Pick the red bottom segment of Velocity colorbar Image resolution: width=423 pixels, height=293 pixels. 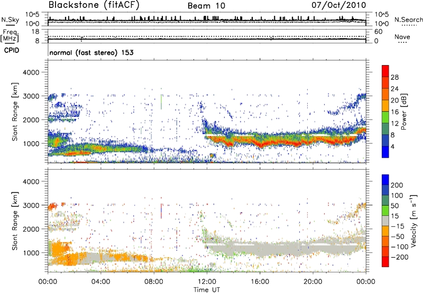(x=385, y=262)
